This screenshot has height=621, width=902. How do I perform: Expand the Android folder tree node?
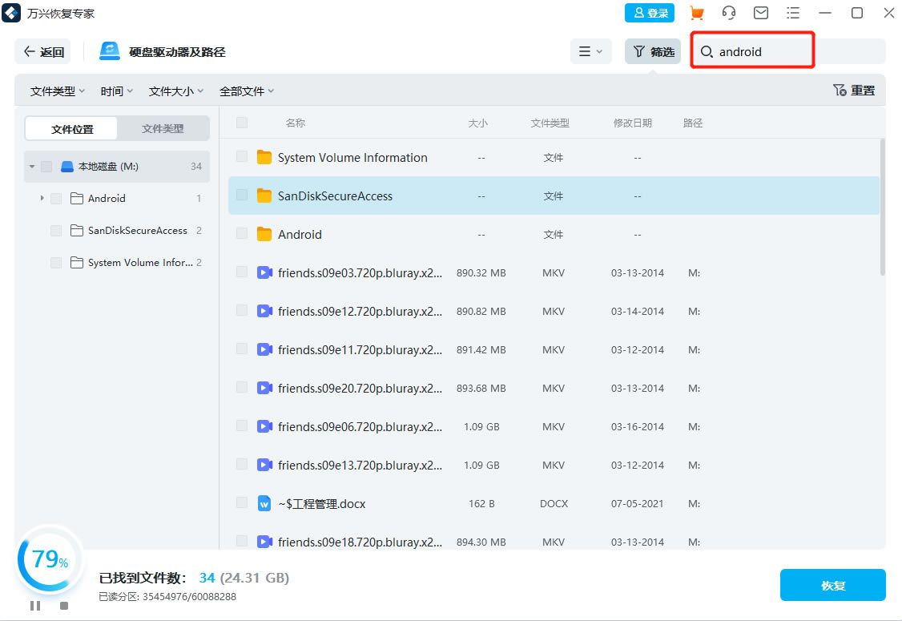pyautogui.click(x=42, y=198)
